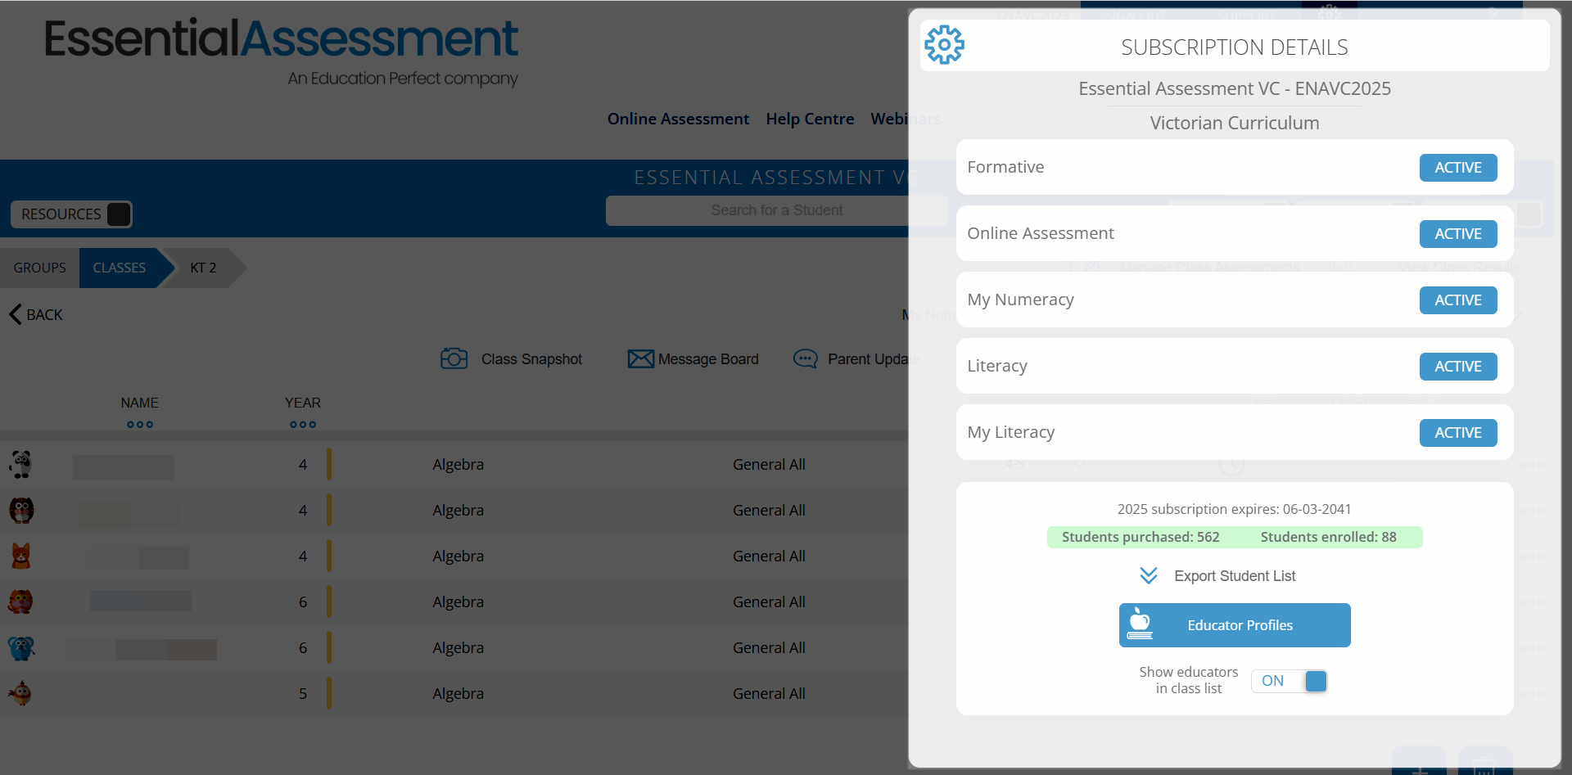
Task: Select the CLASSES breadcrumb tab
Action: [120, 268]
